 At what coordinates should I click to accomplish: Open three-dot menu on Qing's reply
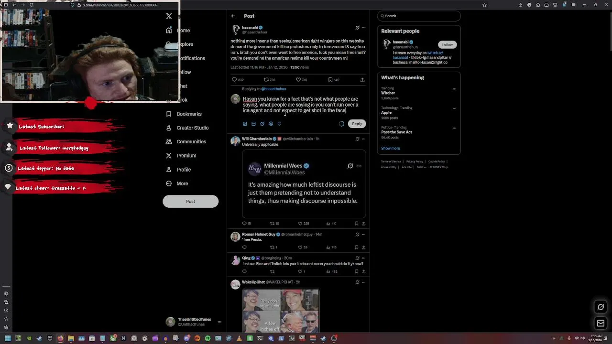pyautogui.click(x=364, y=258)
